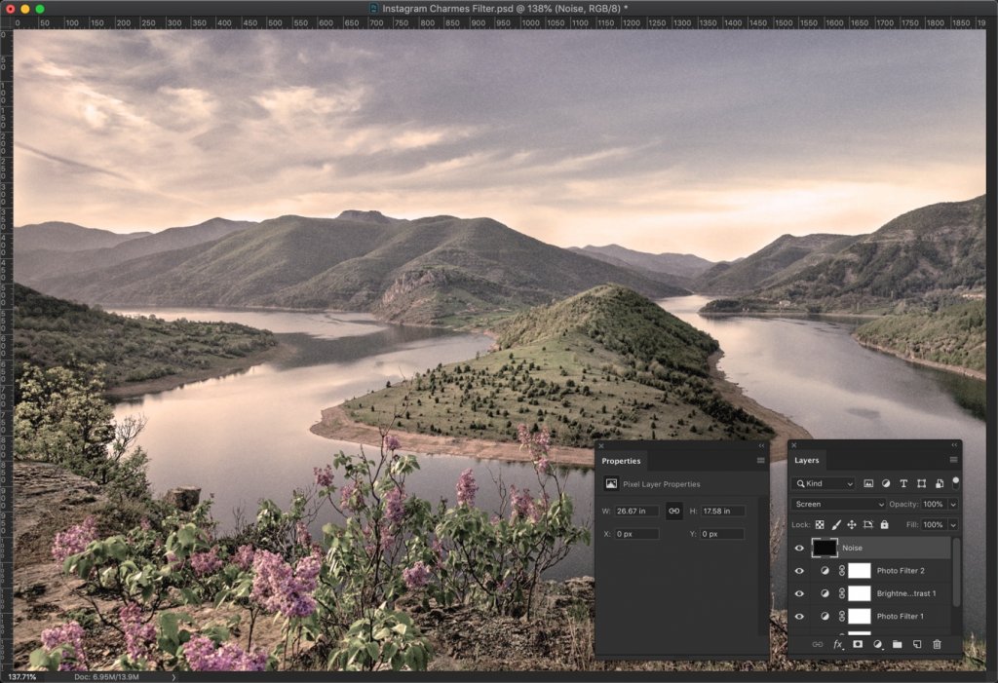Switch to the Properties tab
Screen dimensions: 998x683
coord(621,461)
